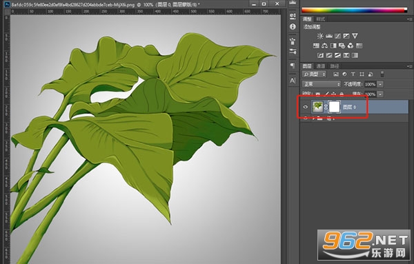Open the Layers panel menu
This screenshot has width=414, height=264.
[409, 66]
